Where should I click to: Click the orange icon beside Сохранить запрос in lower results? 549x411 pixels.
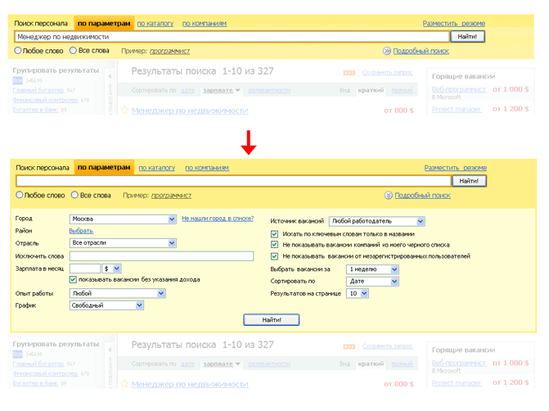point(349,346)
